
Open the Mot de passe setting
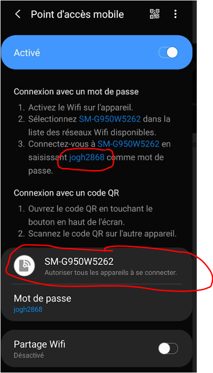click(x=97, y=303)
